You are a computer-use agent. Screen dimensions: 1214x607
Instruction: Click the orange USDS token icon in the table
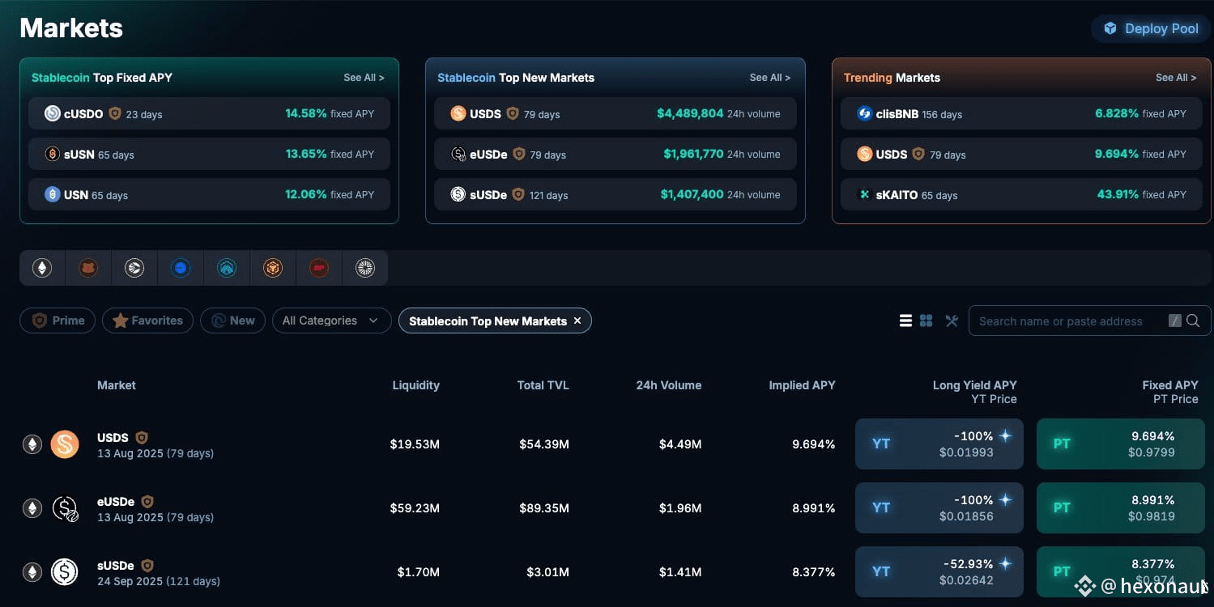65,444
